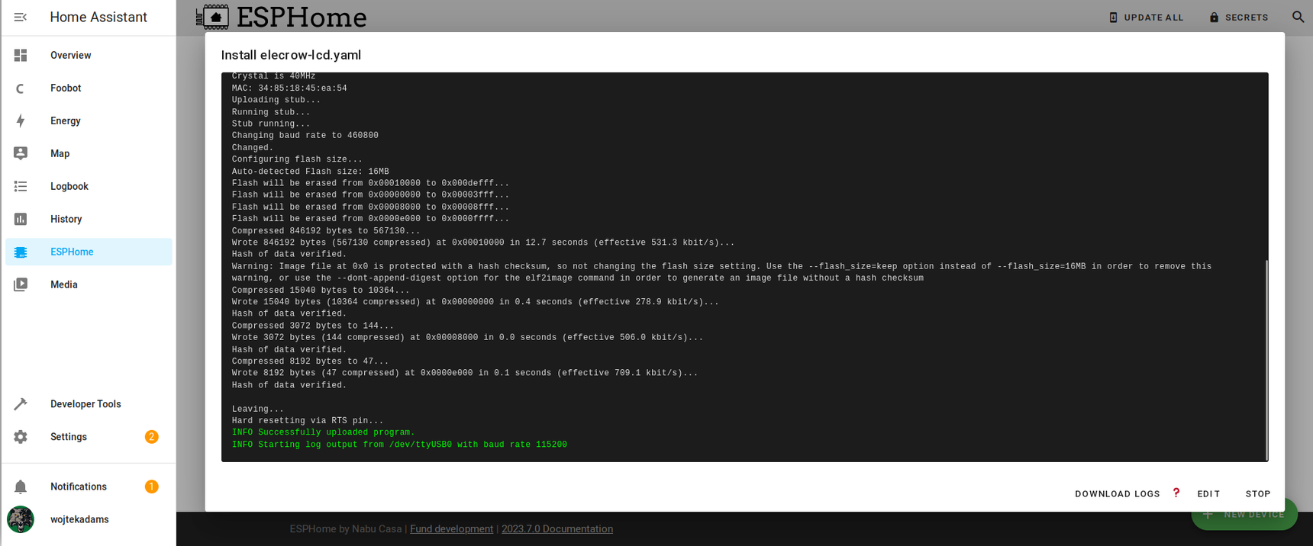1313x546 pixels.
Task: Open the wojtekadams user avatar
Action: (x=21, y=519)
